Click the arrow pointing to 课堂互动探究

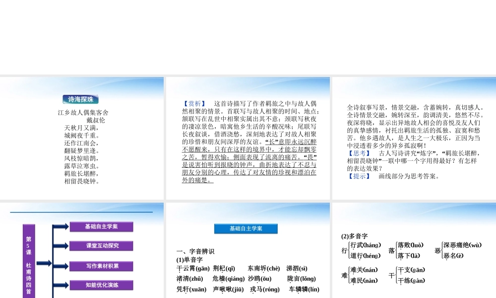[x=62, y=246]
